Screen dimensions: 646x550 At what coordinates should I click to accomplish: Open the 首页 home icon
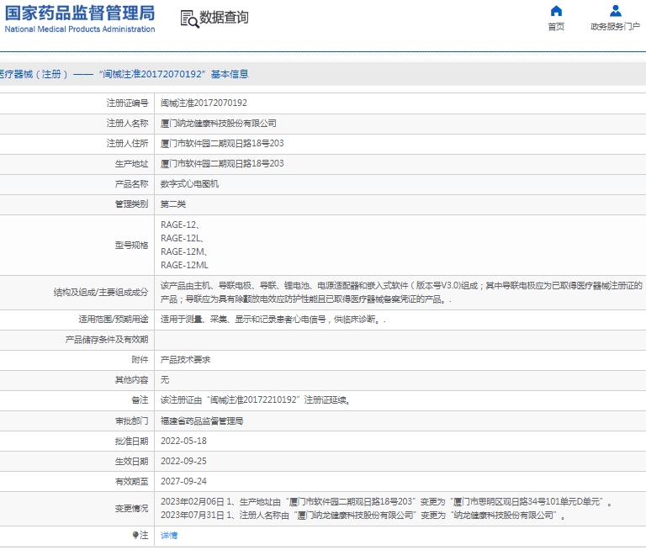(556, 10)
